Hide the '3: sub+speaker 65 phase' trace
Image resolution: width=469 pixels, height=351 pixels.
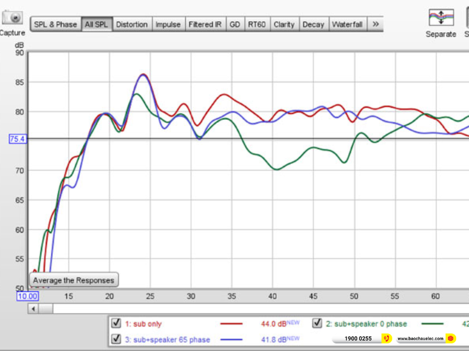click(116, 339)
